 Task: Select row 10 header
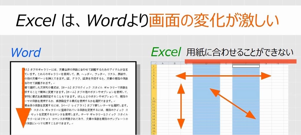154,101
